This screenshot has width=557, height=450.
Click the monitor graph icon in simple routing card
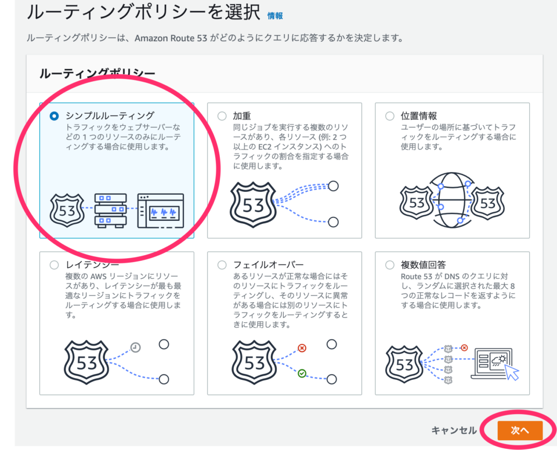(161, 211)
